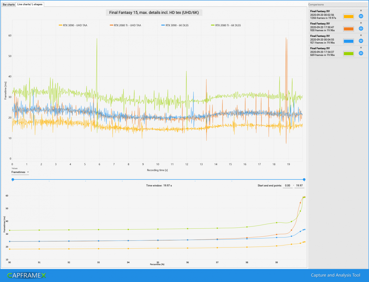Remove the comparison with 669 frames

click(x=361, y=48)
